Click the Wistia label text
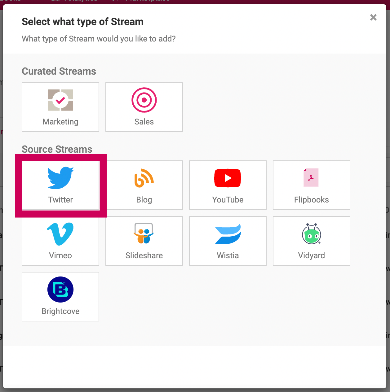Image resolution: width=390 pixels, height=392 pixels. pos(228,255)
